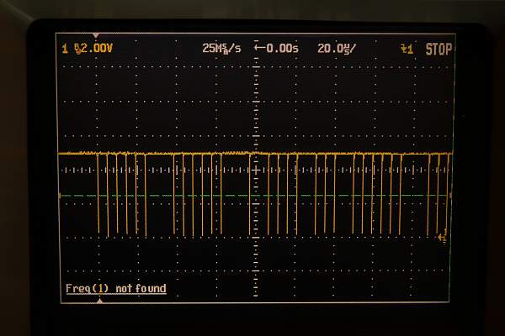Click the horizontal center graticule tick line
Image resolution: width=505 pixels, height=336 pixels.
point(168,169)
